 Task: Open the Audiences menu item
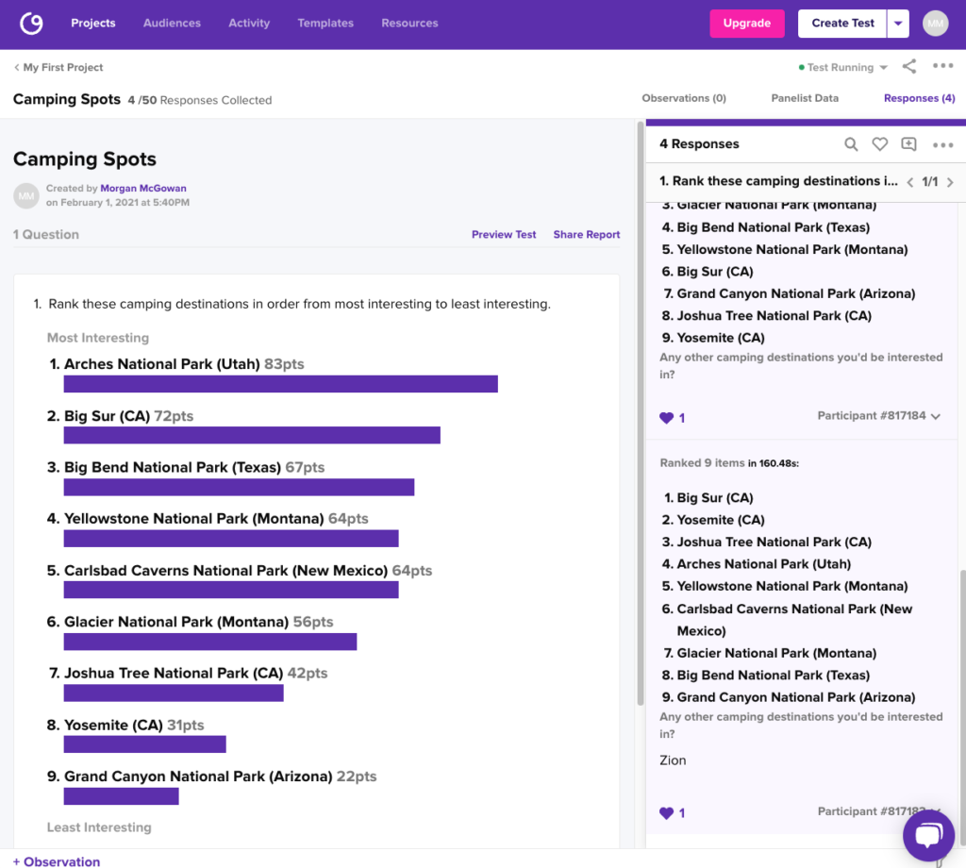(x=172, y=23)
